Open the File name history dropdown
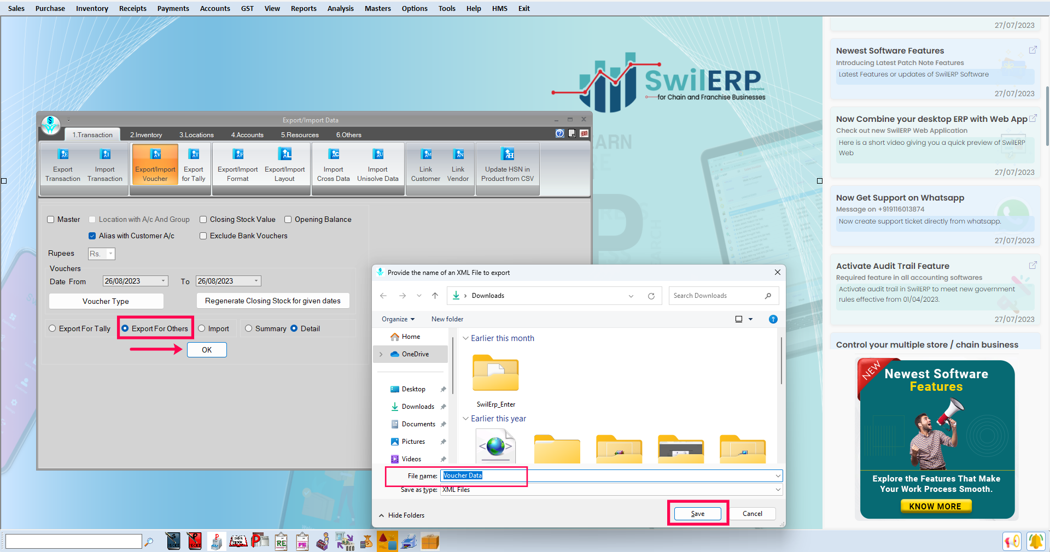The height and width of the screenshot is (552, 1050). (x=778, y=476)
